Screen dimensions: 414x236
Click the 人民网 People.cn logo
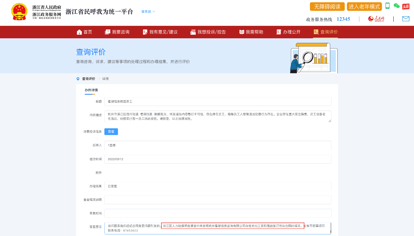tap(376, 19)
